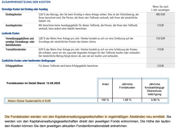Click the 'Transaktionskosten' row label
Screen dimensions: 176x129
coord(16,50)
